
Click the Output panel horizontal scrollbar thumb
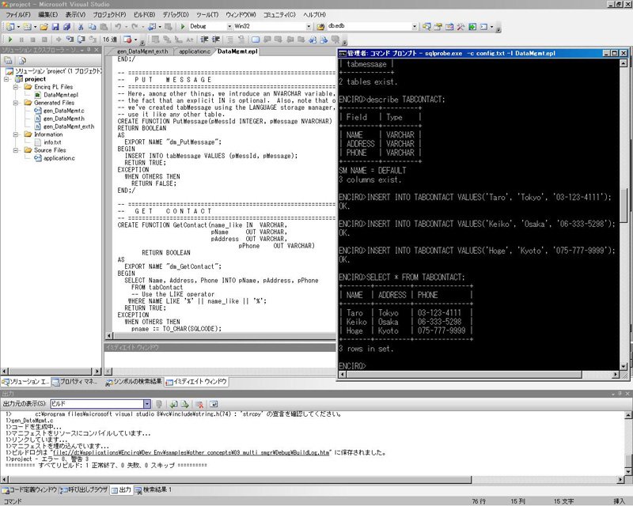pyautogui.click(x=240, y=480)
